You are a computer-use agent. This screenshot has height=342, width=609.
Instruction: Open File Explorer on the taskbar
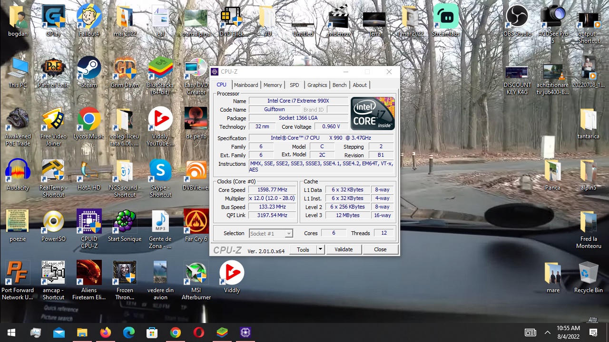click(x=82, y=332)
